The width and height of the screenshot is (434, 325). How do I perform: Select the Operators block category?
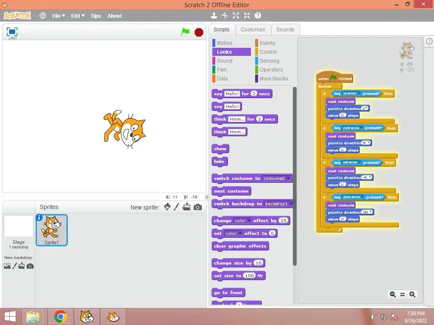click(x=271, y=70)
